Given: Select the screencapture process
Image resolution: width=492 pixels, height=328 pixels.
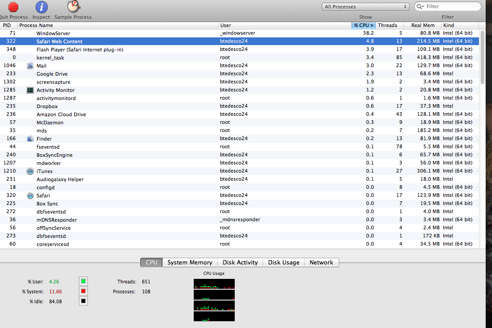Looking at the screenshot, I should pos(239,82).
